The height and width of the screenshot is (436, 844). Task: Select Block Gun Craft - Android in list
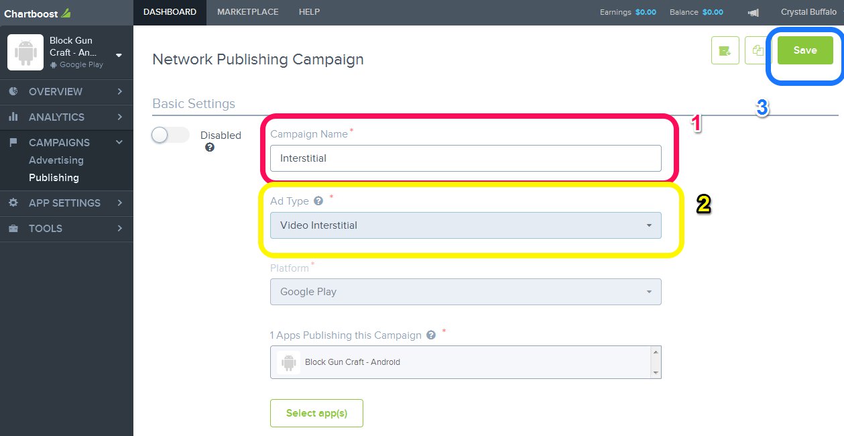(352, 362)
